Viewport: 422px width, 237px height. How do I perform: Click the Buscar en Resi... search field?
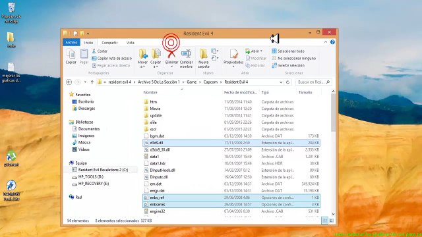(x=313, y=82)
